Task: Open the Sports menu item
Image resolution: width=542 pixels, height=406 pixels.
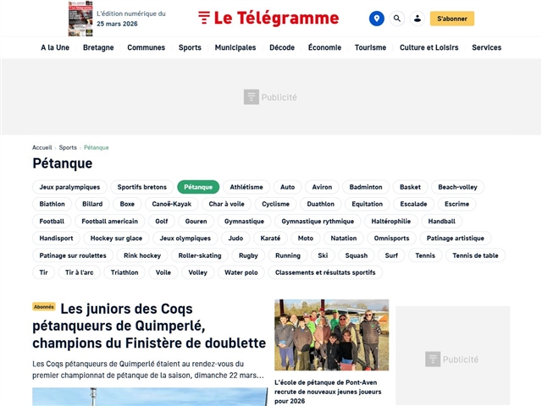Action: point(190,47)
